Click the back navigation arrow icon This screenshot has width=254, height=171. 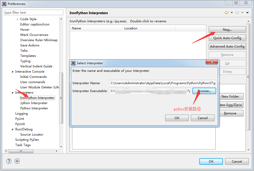click(x=227, y=13)
